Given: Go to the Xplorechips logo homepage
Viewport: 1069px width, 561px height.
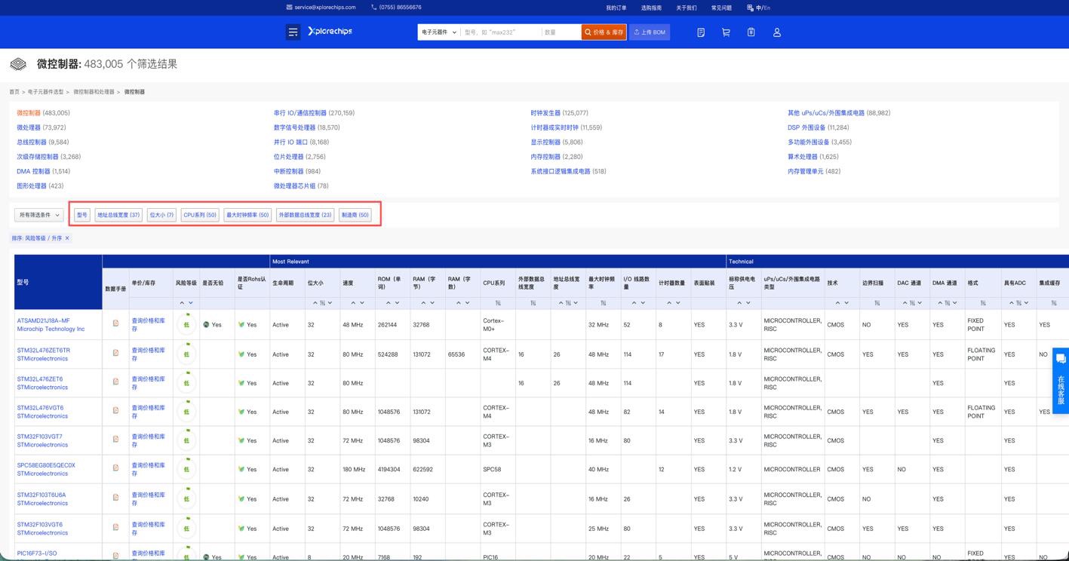Looking at the screenshot, I should (x=330, y=31).
